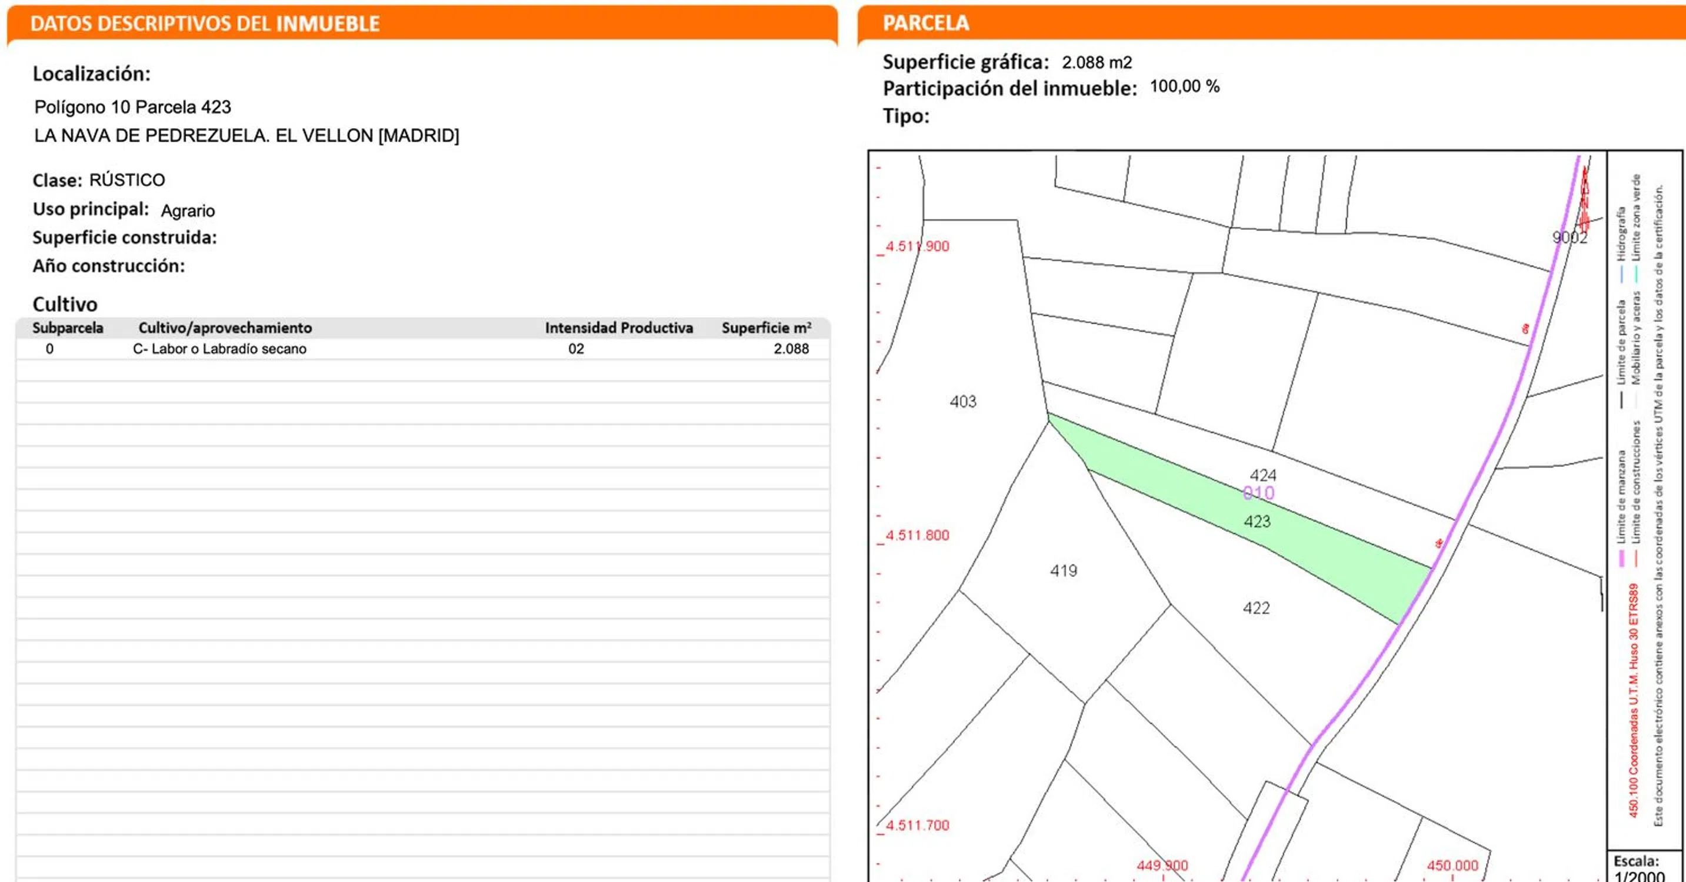Click parcel 403 on the map
1686x882 pixels.
(963, 401)
